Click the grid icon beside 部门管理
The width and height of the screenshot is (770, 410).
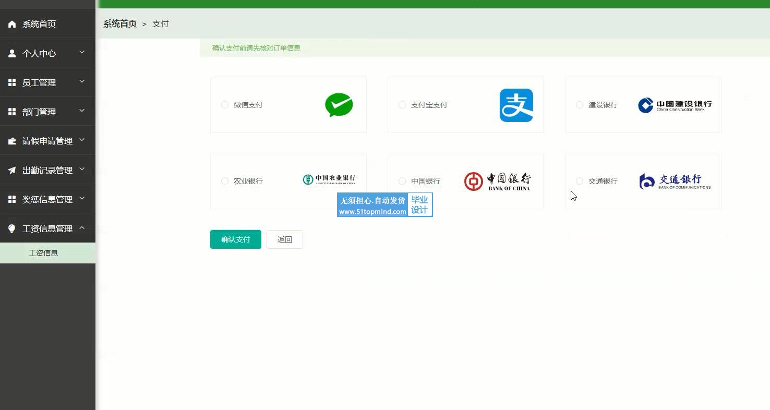[x=12, y=112]
